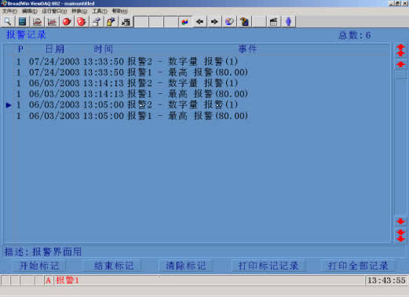
Task: Click the magnifier search toolbar icon
Action: 8,21
